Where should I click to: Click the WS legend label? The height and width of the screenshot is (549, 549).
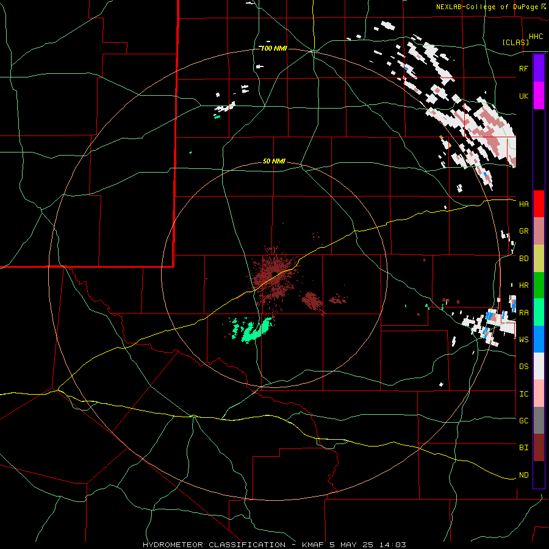click(x=523, y=340)
